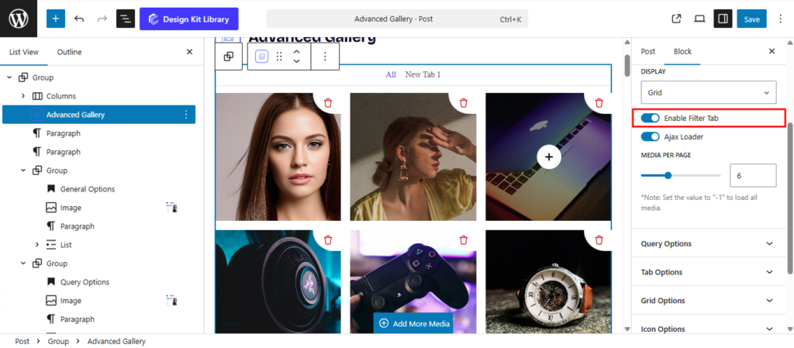Click the WordPress logo icon
This screenshot has width=794, height=348.
(19, 19)
